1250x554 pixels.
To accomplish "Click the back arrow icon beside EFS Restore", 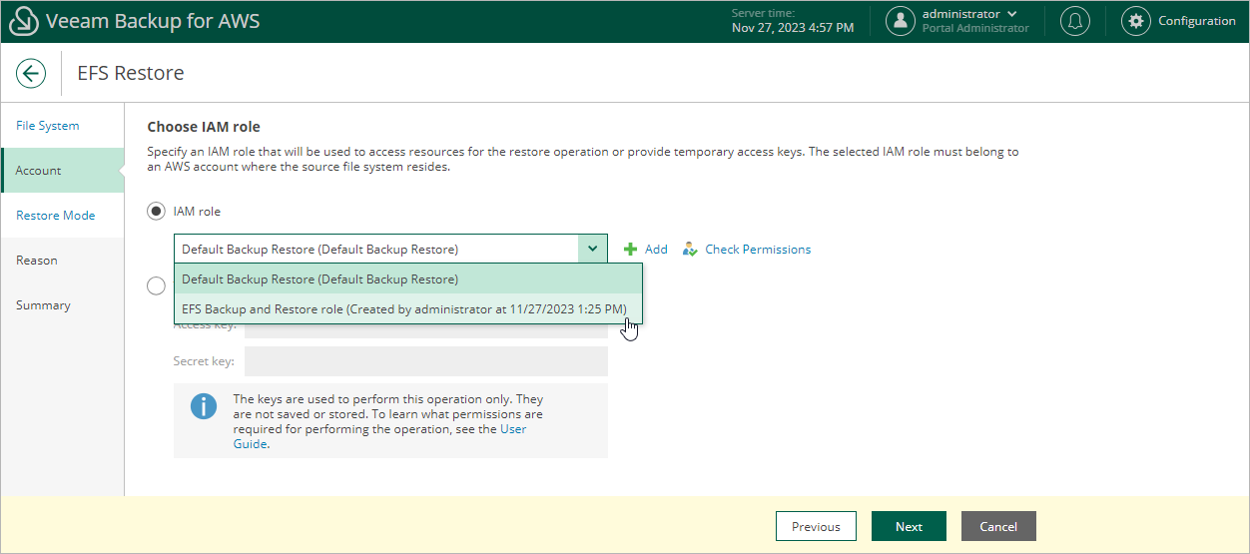I will click(31, 73).
